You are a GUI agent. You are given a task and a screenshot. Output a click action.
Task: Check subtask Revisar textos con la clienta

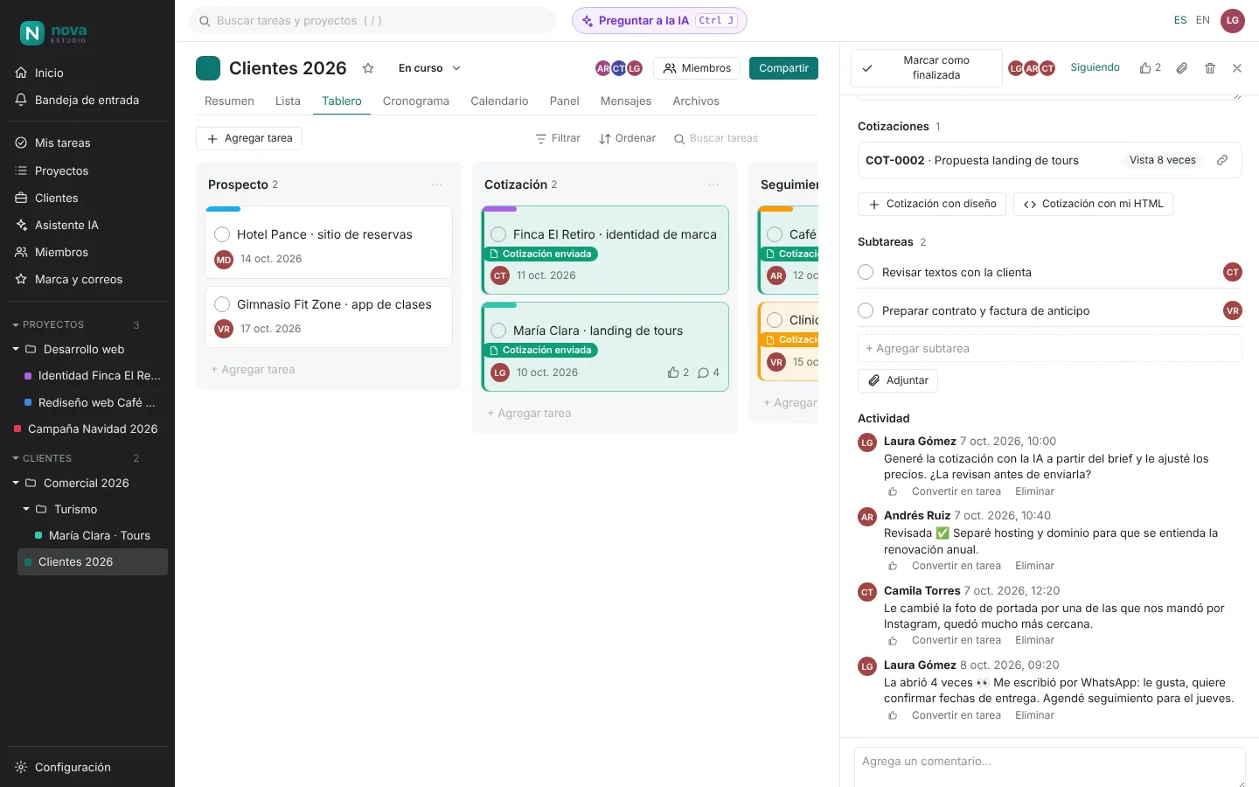(x=866, y=272)
